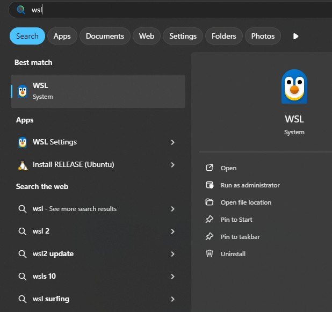Image resolution: width=332 pixels, height=312 pixels.
Task: Select the 'wsl2 update' web suggestion
Action: [98, 254]
